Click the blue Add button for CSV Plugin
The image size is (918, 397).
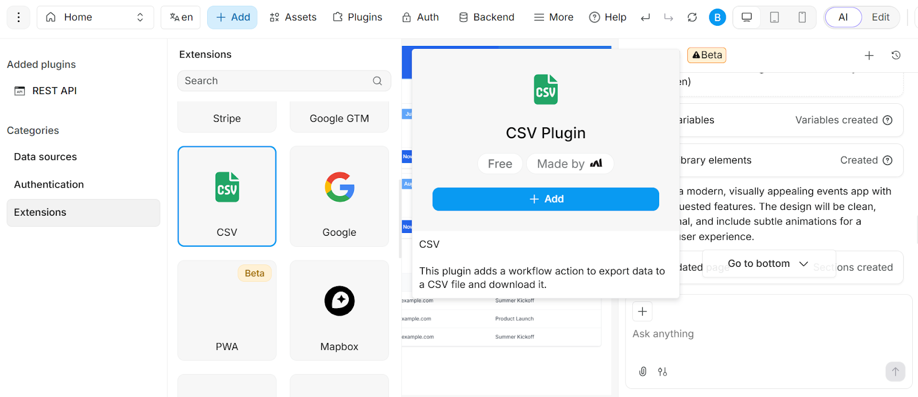[546, 199]
